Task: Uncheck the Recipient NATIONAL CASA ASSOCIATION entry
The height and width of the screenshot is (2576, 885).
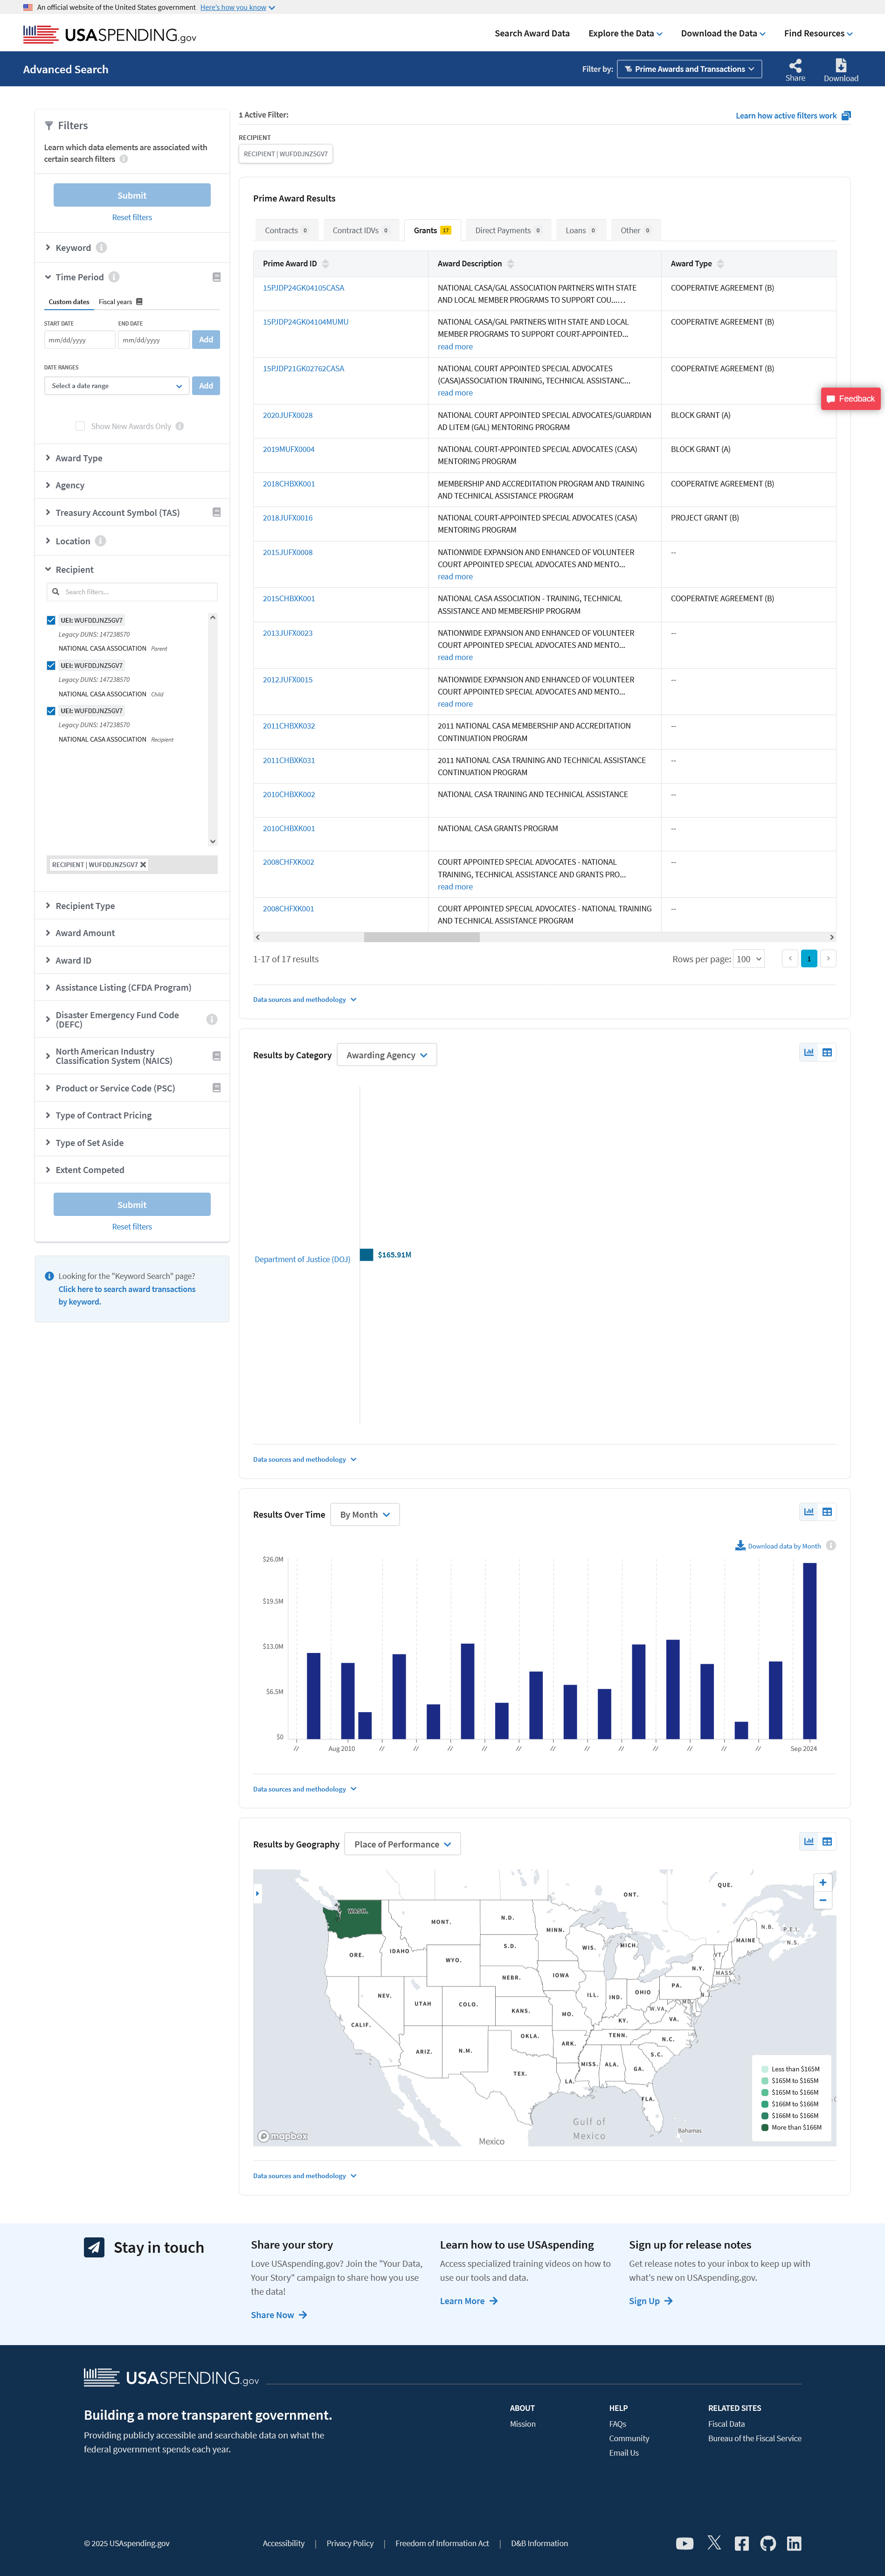Action: click(x=51, y=711)
